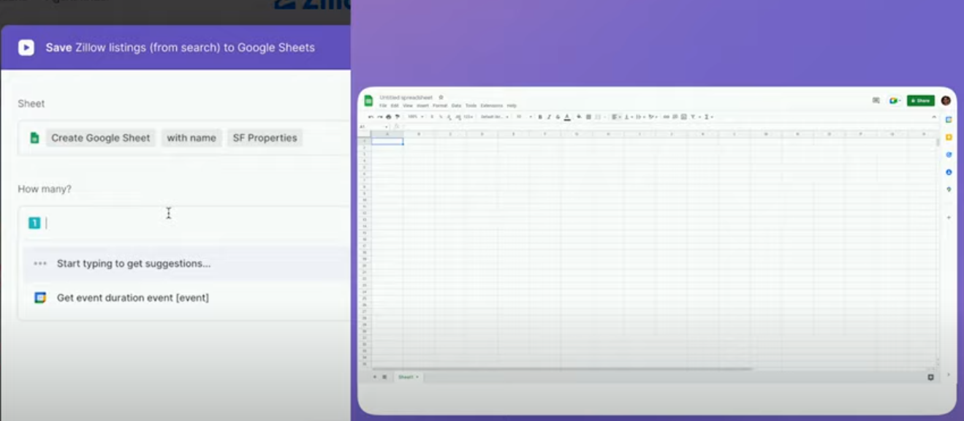Open the Functions sigma dropdown
Image resolution: width=964 pixels, height=421 pixels.
707,117
